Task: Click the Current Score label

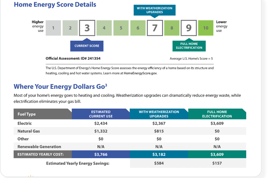Action: pyautogui.click(x=87, y=46)
